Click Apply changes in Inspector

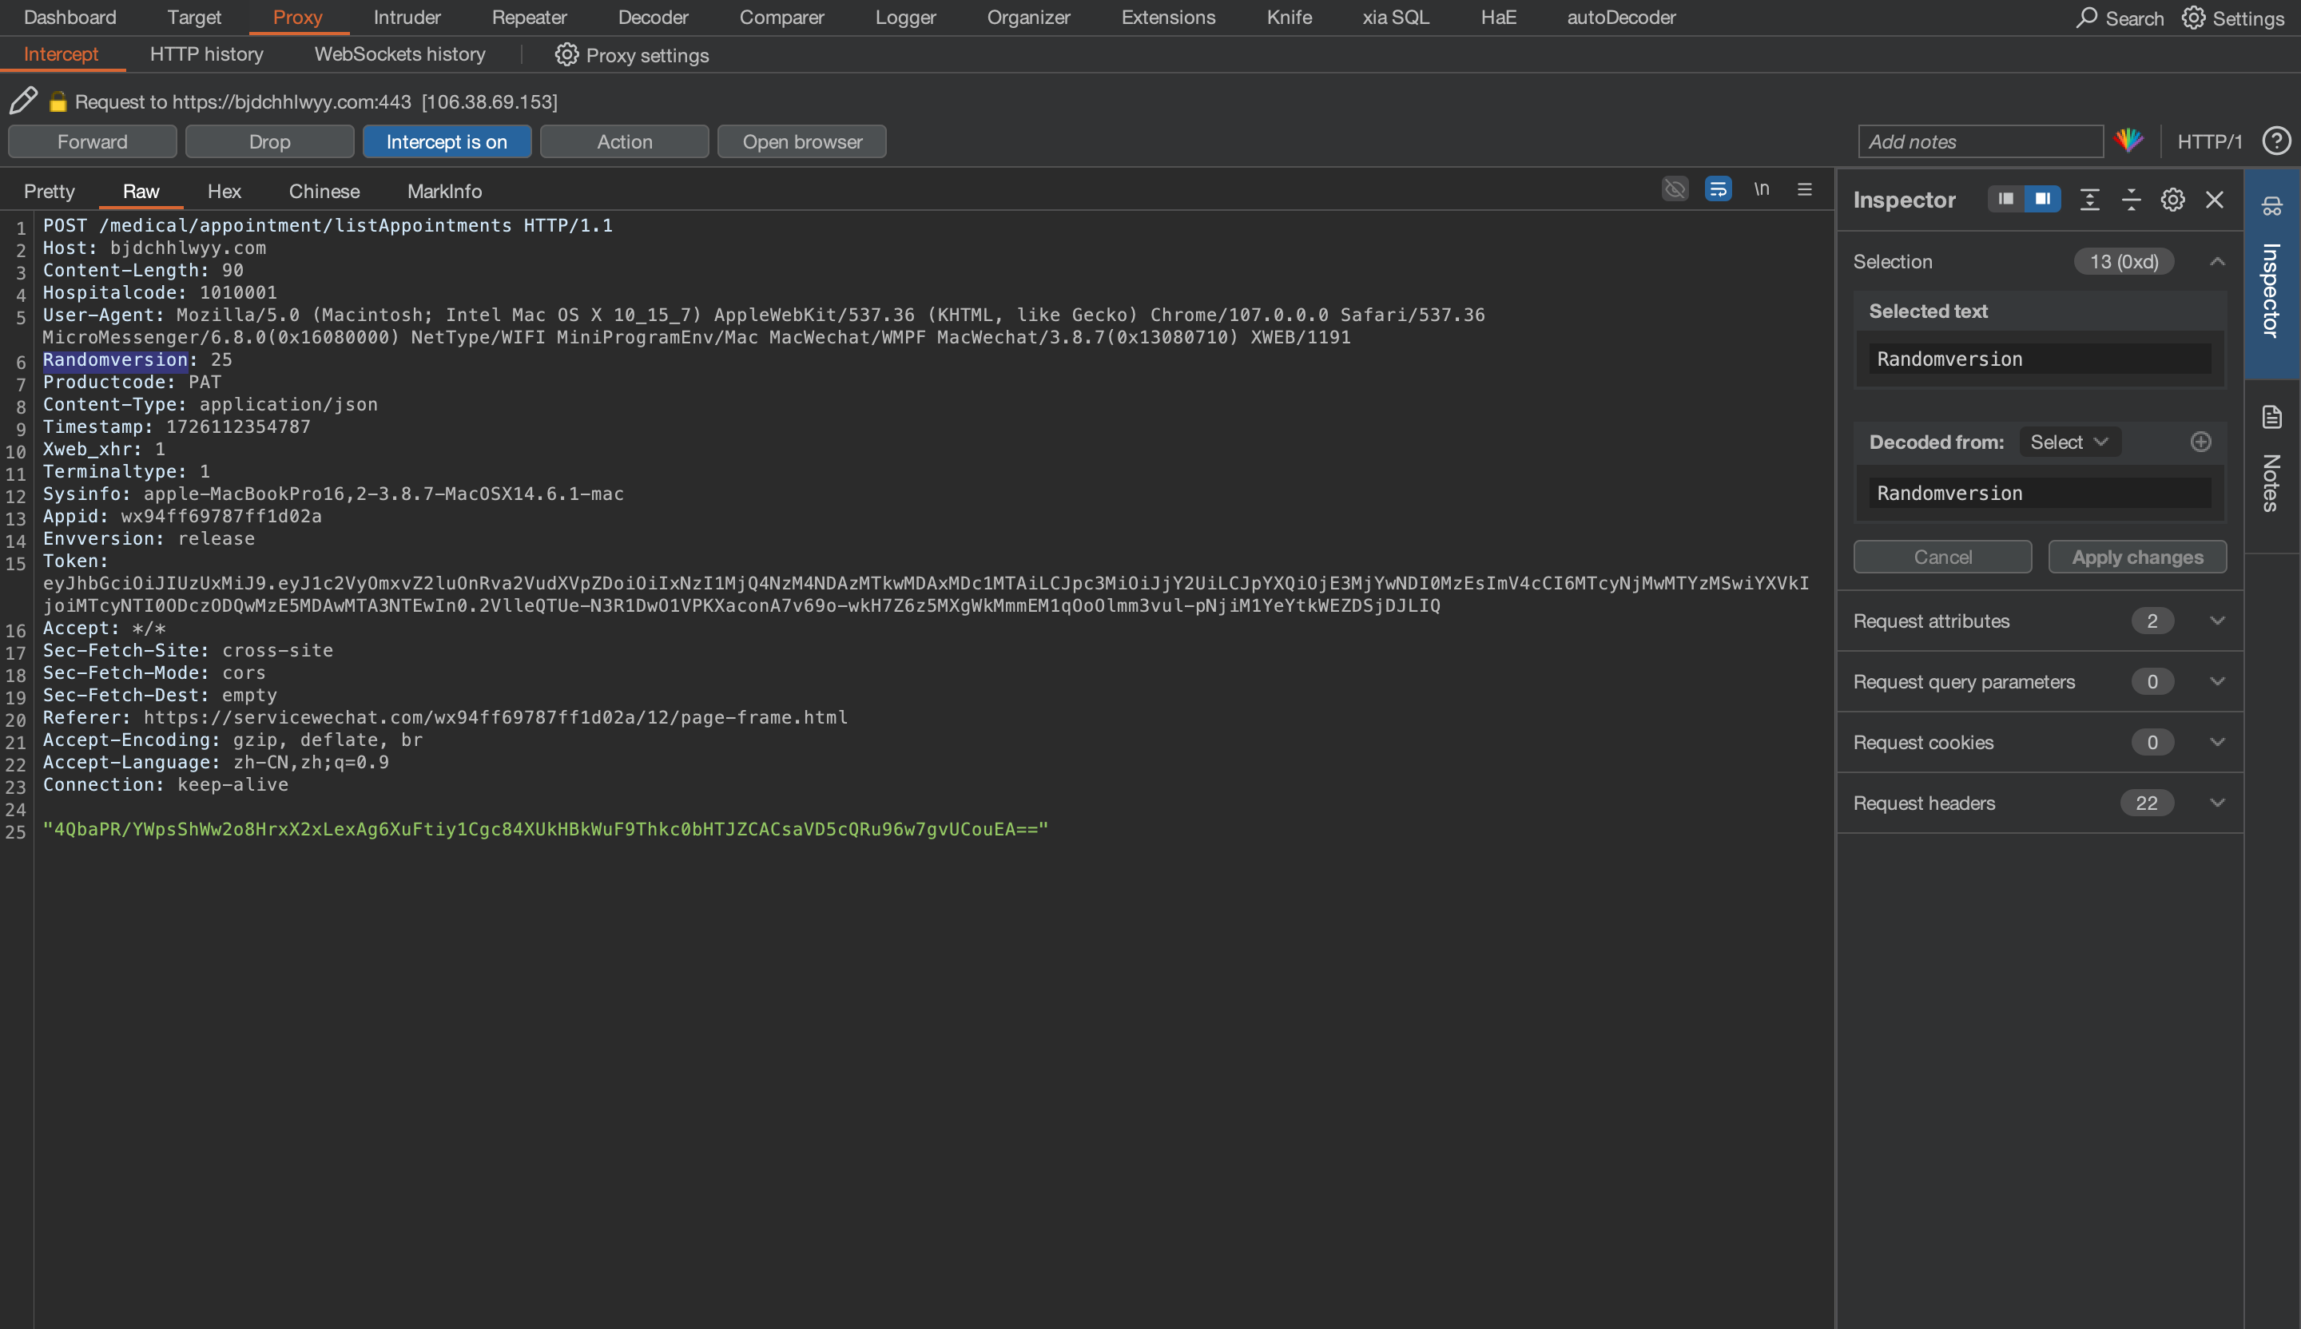[x=2137, y=557]
